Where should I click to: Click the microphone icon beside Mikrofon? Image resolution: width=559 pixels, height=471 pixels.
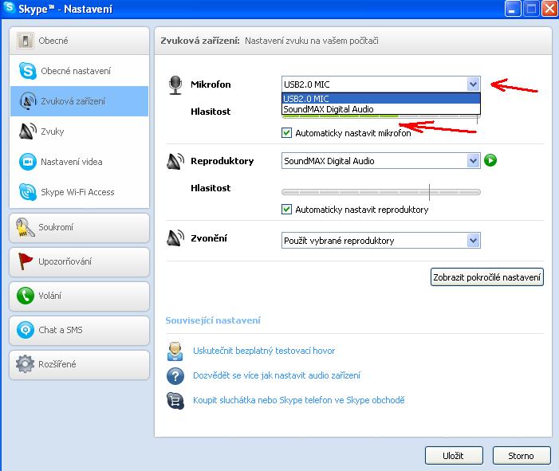175,85
